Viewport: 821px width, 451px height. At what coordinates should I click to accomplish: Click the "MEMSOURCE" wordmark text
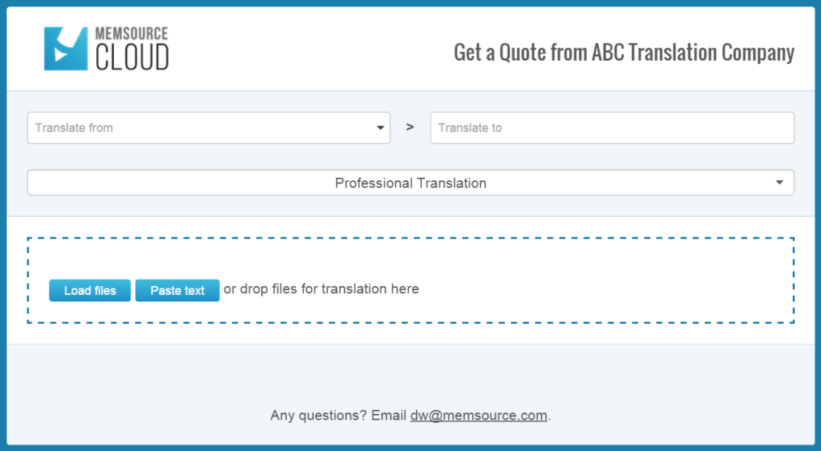click(131, 35)
